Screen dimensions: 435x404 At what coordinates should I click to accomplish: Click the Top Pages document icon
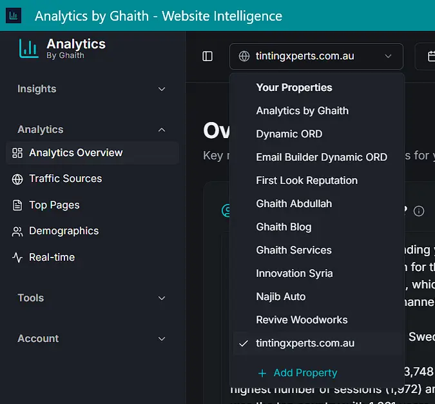pos(17,205)
